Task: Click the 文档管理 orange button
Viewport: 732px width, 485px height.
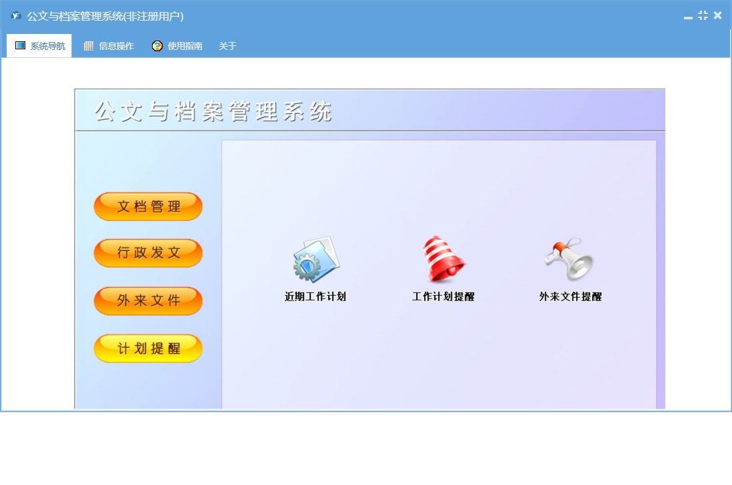Action: [148, 207]
